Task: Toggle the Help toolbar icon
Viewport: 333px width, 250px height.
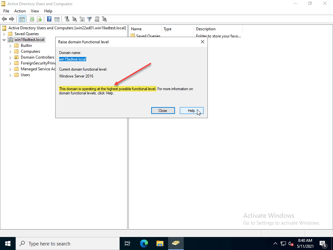Action: (x=49, y=19)
